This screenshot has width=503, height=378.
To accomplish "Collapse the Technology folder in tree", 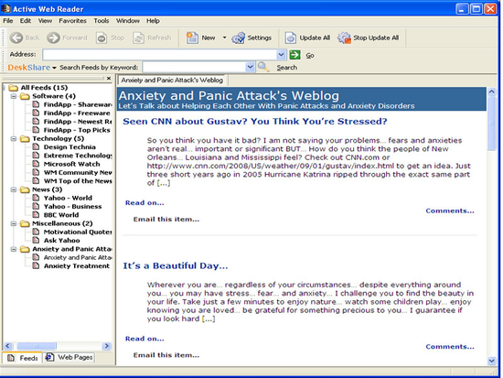I will pos(14,138).
